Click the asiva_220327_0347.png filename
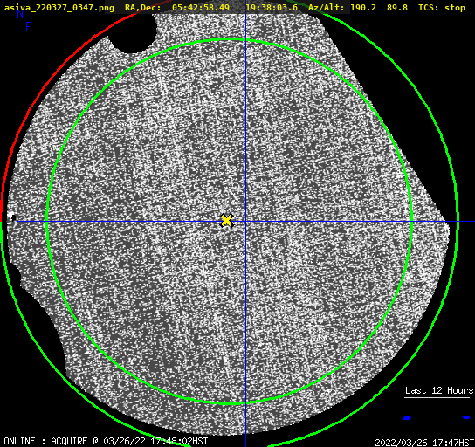This screenshot has height=447, width=475. pos(59,8)
